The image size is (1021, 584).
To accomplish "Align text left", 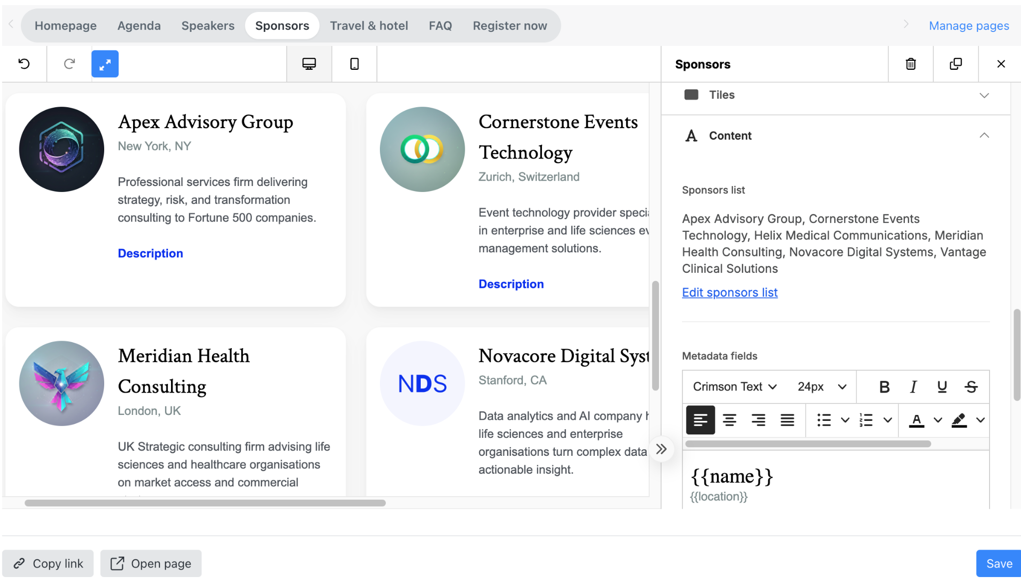I will pos(700,420).
